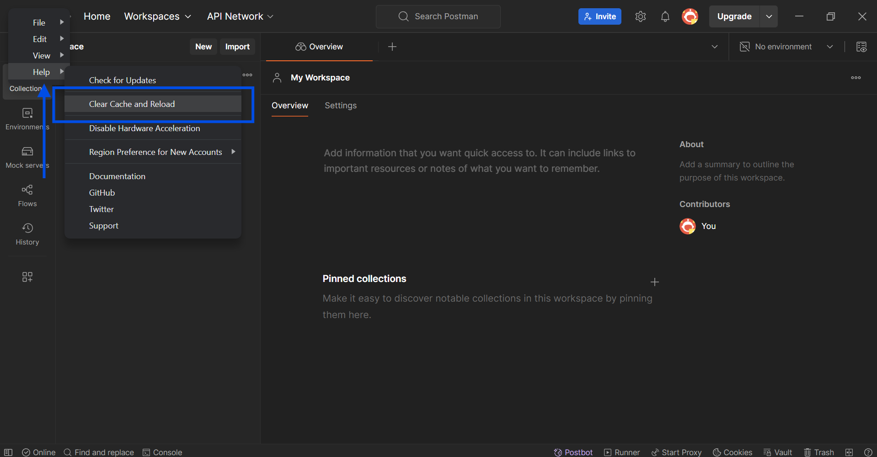877x457 pixels.
Task: Open Cookies from the status bar
Action: [733, 452]
